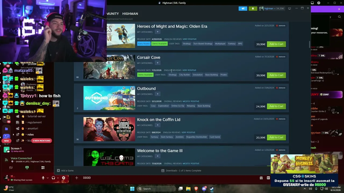Select the Early Access tag badge

tap(144, 44)
